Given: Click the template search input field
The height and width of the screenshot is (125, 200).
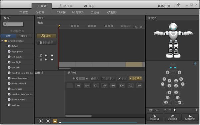Looking at the screenshot, I should pyautogui.click(x=13, y=24).
